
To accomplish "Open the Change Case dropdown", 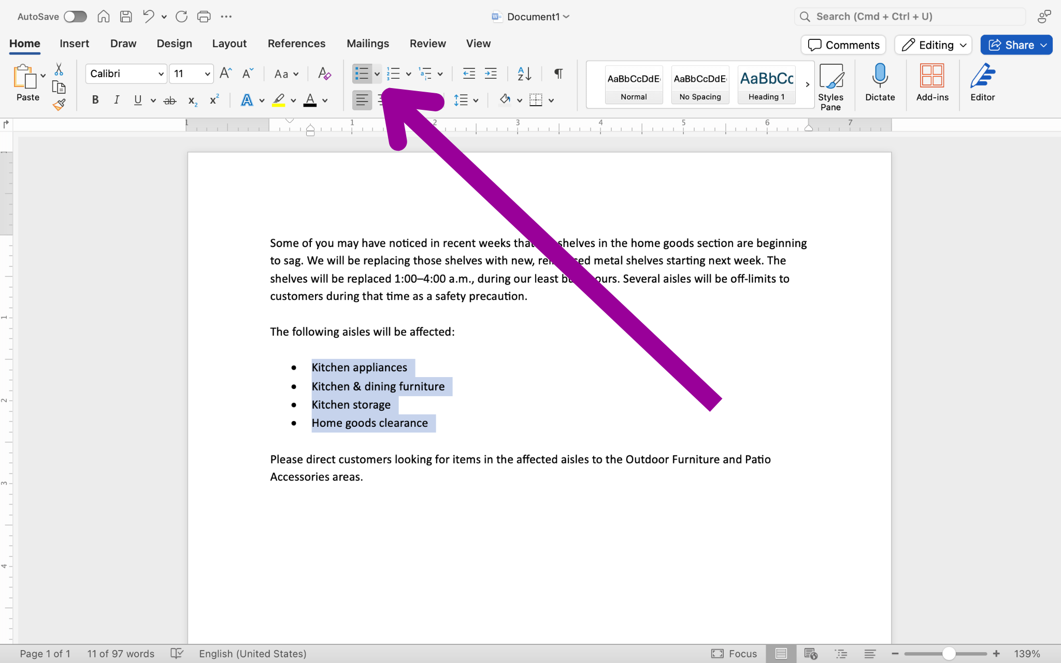I will point(286,74).
